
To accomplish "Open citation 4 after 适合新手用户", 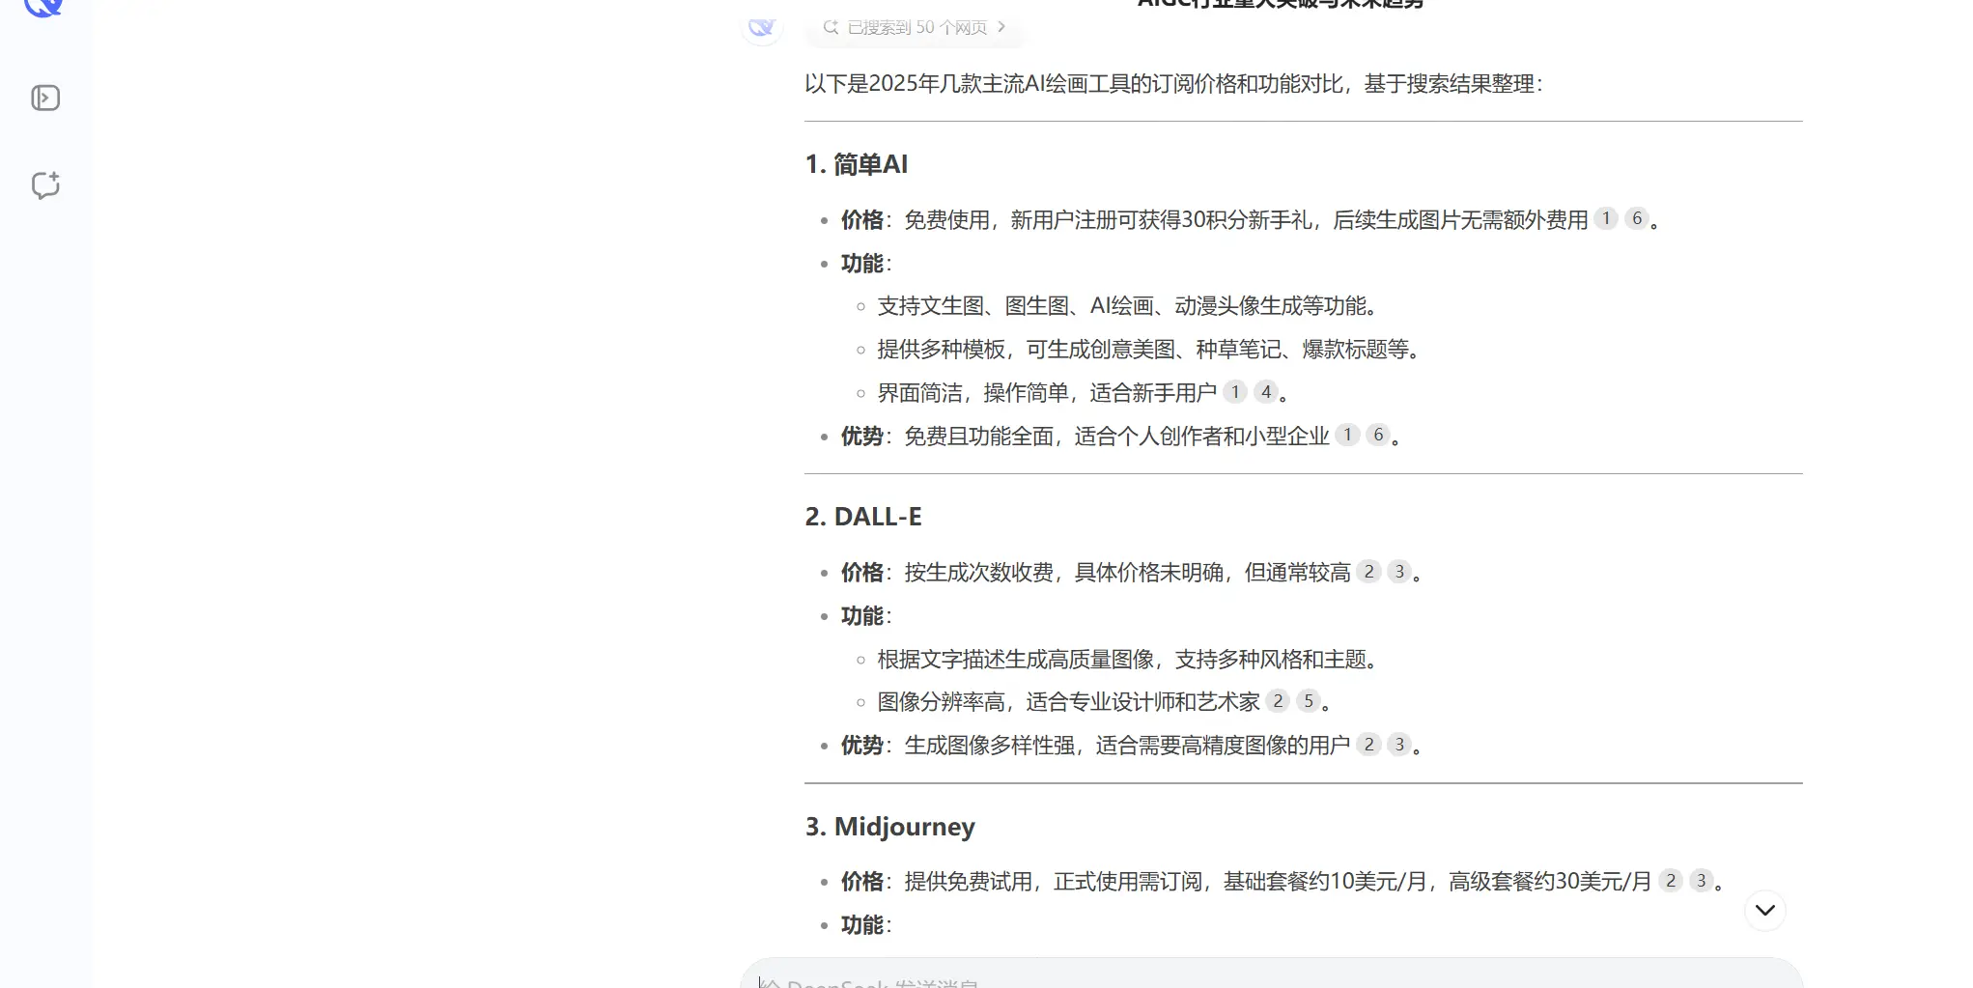I will [1266, 392].
